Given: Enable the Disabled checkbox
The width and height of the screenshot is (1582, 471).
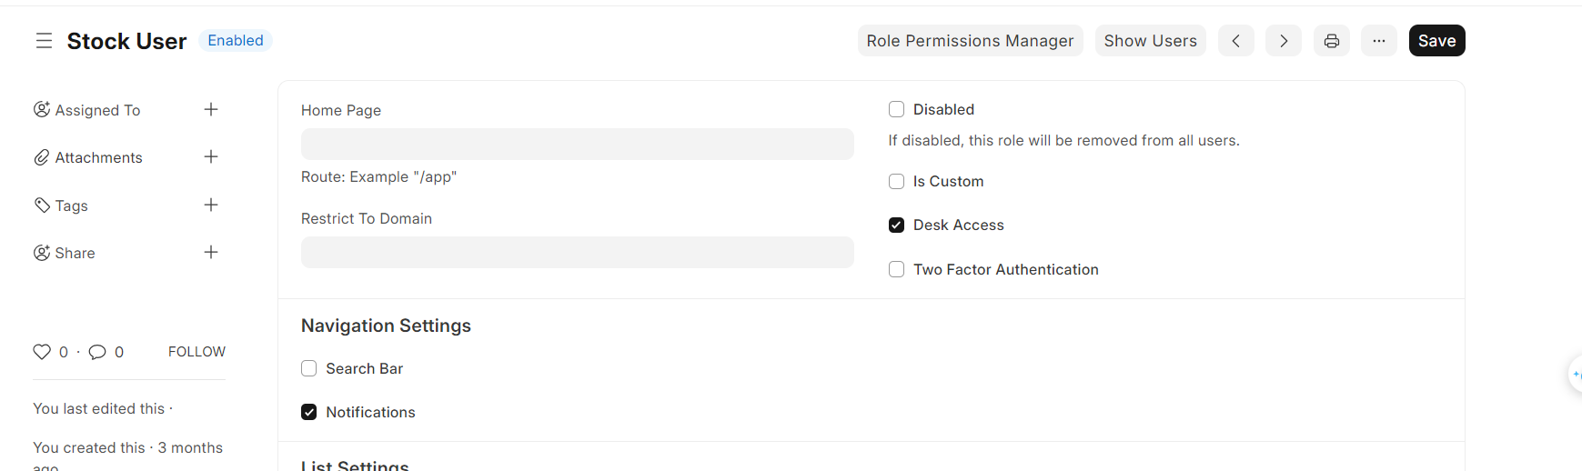Looking at the screenshot, I should 896,109.
